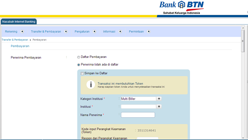This screenshot has height=140, width=248.
Task: Expand the Rekening menu arrow
Action: (x=22, y=31)
